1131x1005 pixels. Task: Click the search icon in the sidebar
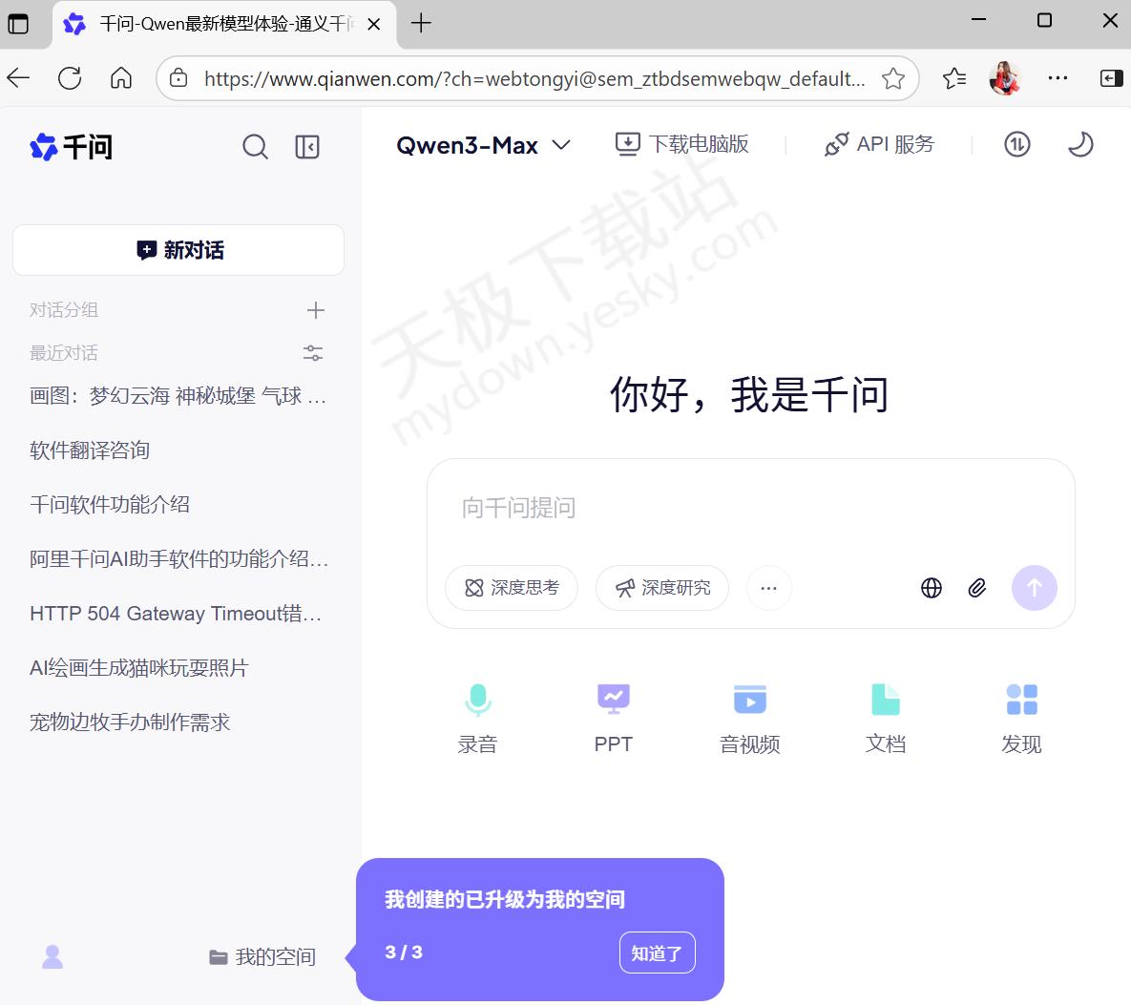pos(255,147)
